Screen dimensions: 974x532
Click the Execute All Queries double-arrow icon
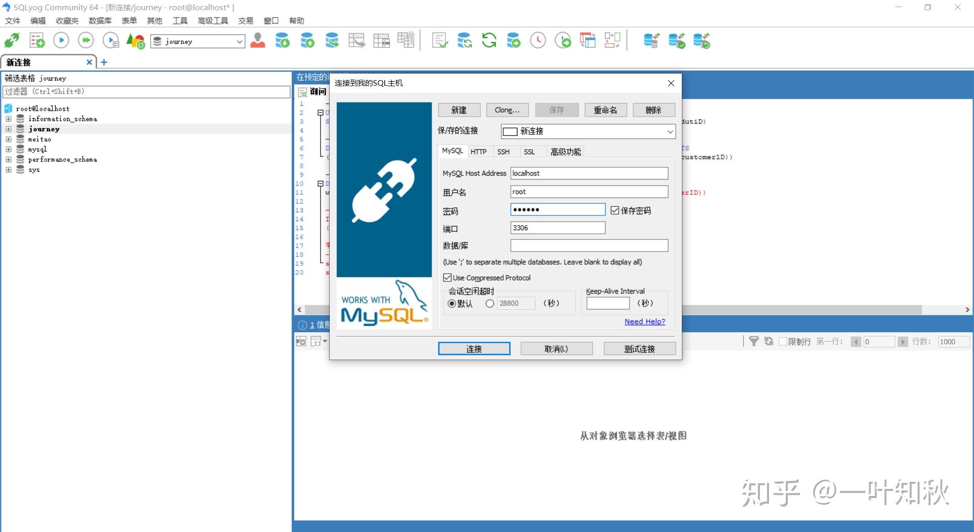86,41
